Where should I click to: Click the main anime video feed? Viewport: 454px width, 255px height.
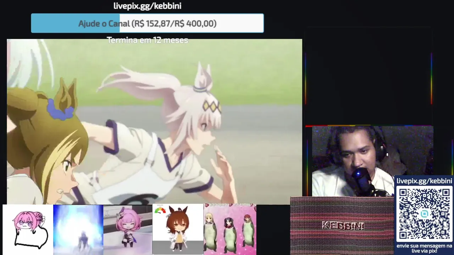(154, 121)
